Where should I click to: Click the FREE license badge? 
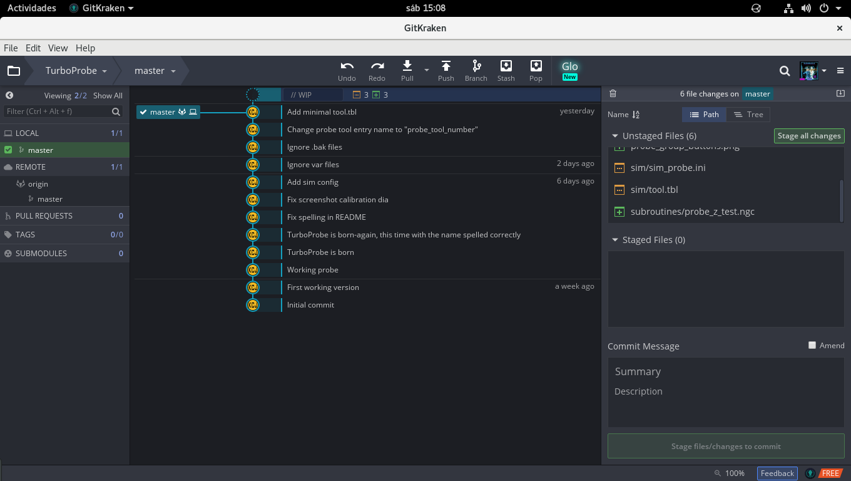point(830,473)
